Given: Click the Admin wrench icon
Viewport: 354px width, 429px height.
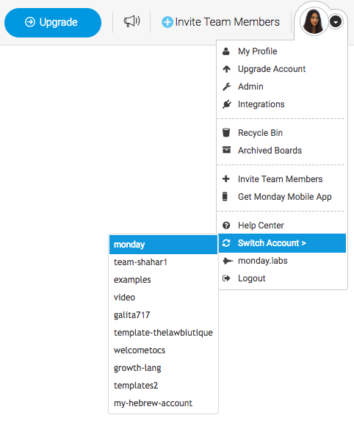Looking at the screenshot, I should point(226,87).
